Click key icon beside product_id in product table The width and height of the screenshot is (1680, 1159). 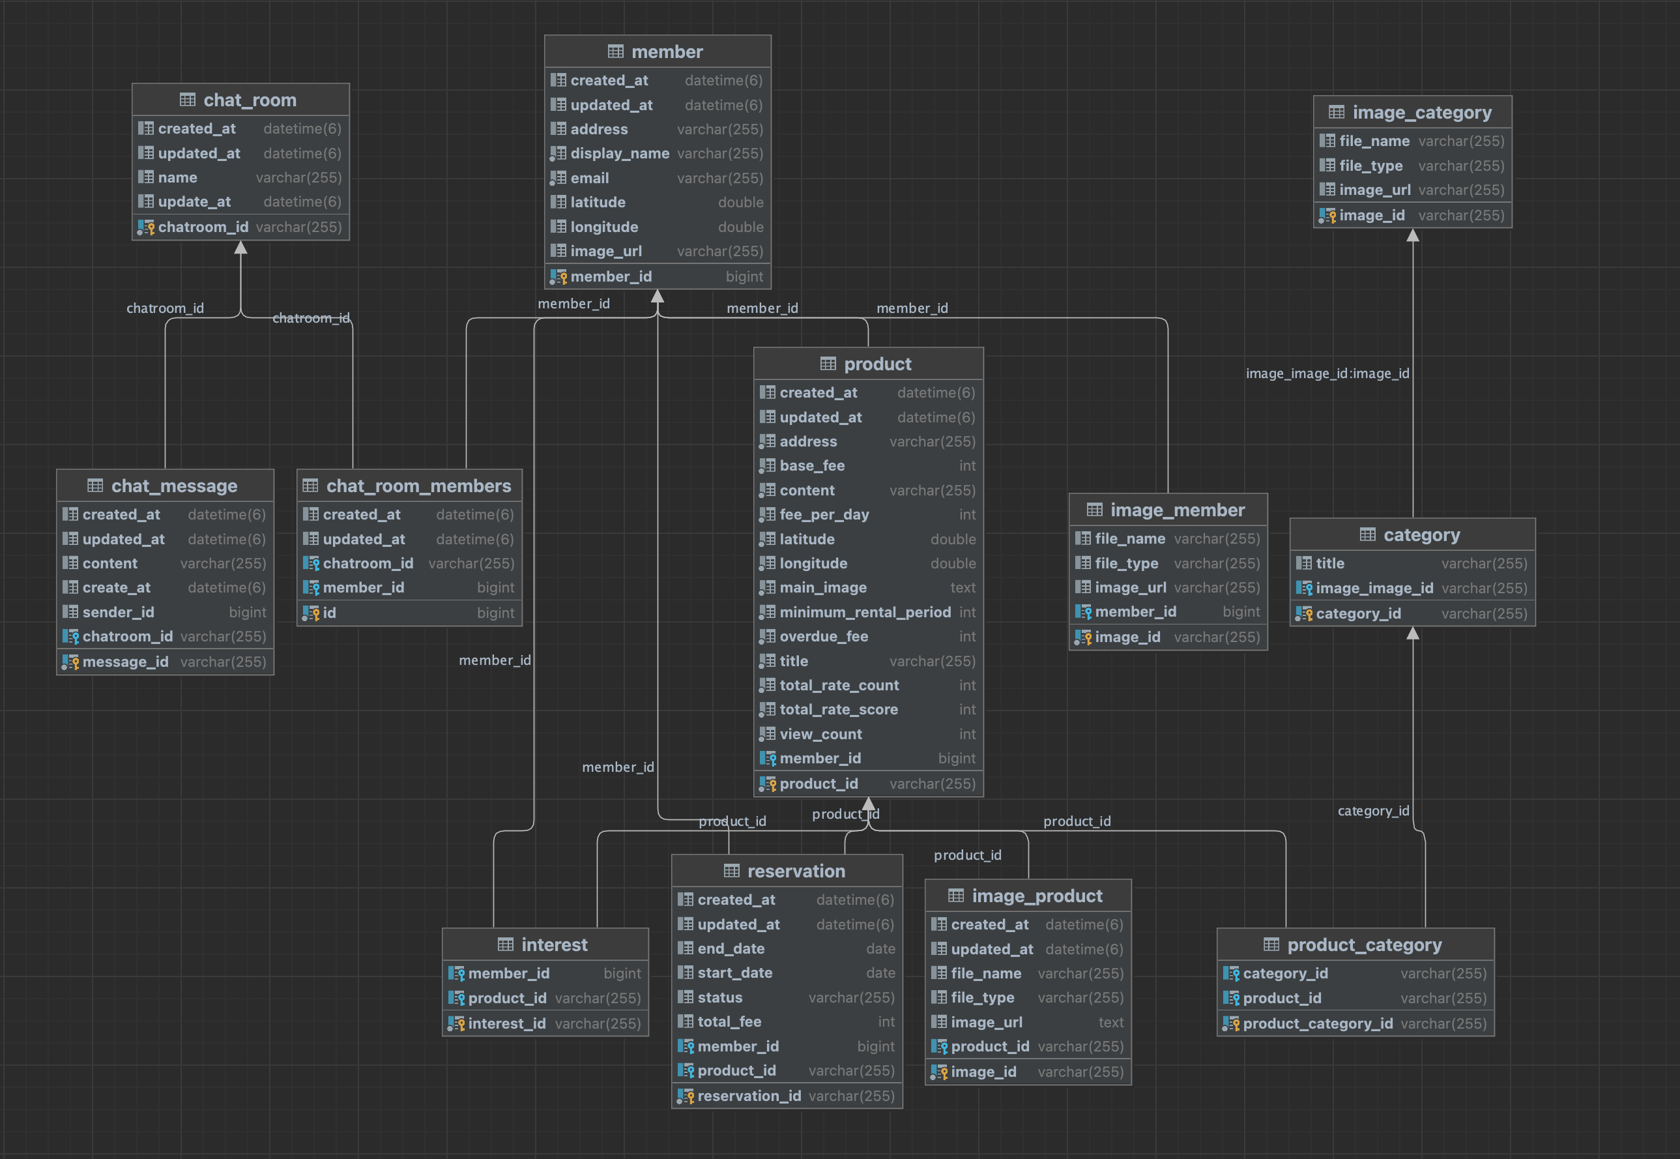point(768,784)
